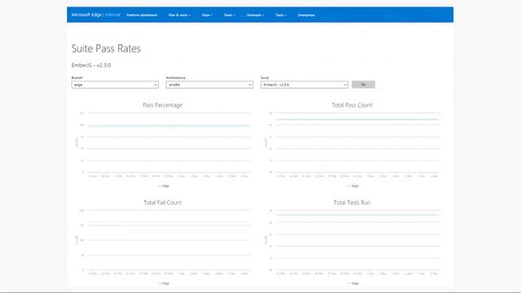Image resolution: width=521 pixels, height=293 pixels.
Task: Click the Total Fail Count chart title
Action: (163, 203)
